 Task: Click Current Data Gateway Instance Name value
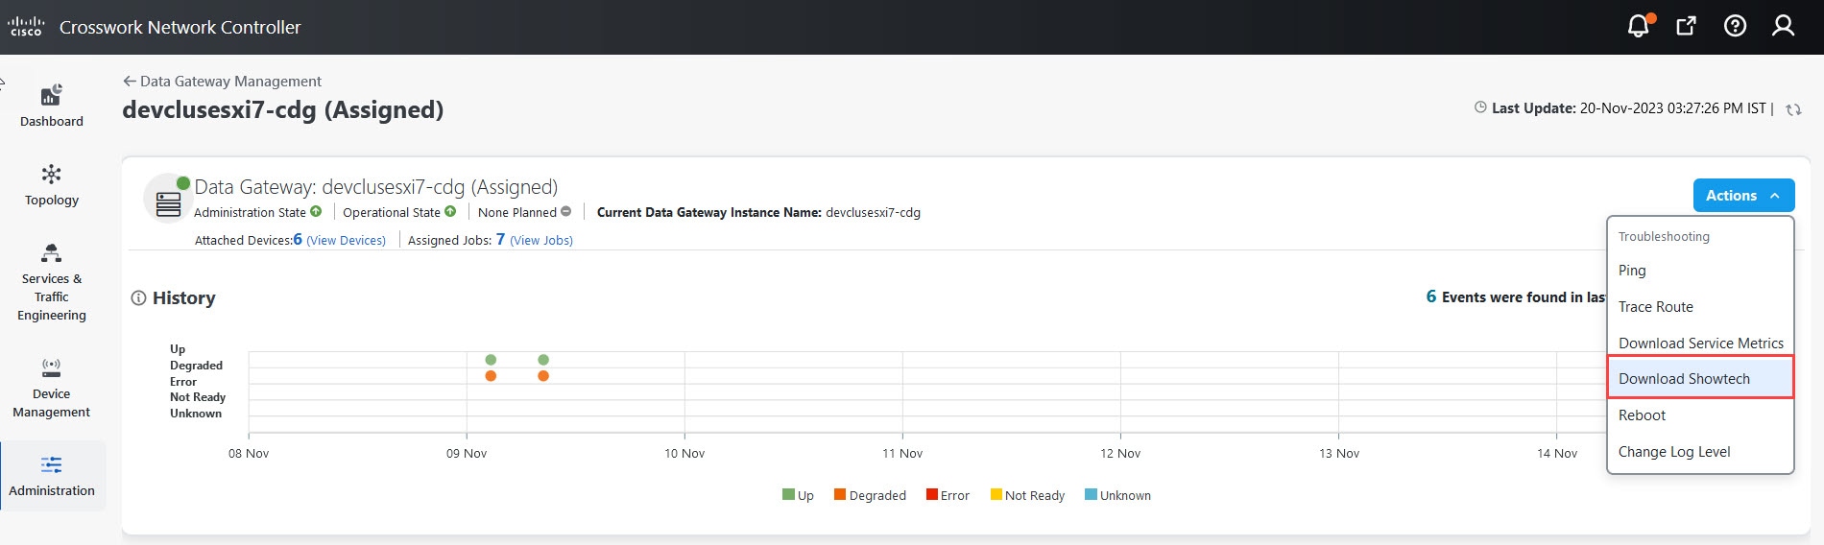(873, 212)
